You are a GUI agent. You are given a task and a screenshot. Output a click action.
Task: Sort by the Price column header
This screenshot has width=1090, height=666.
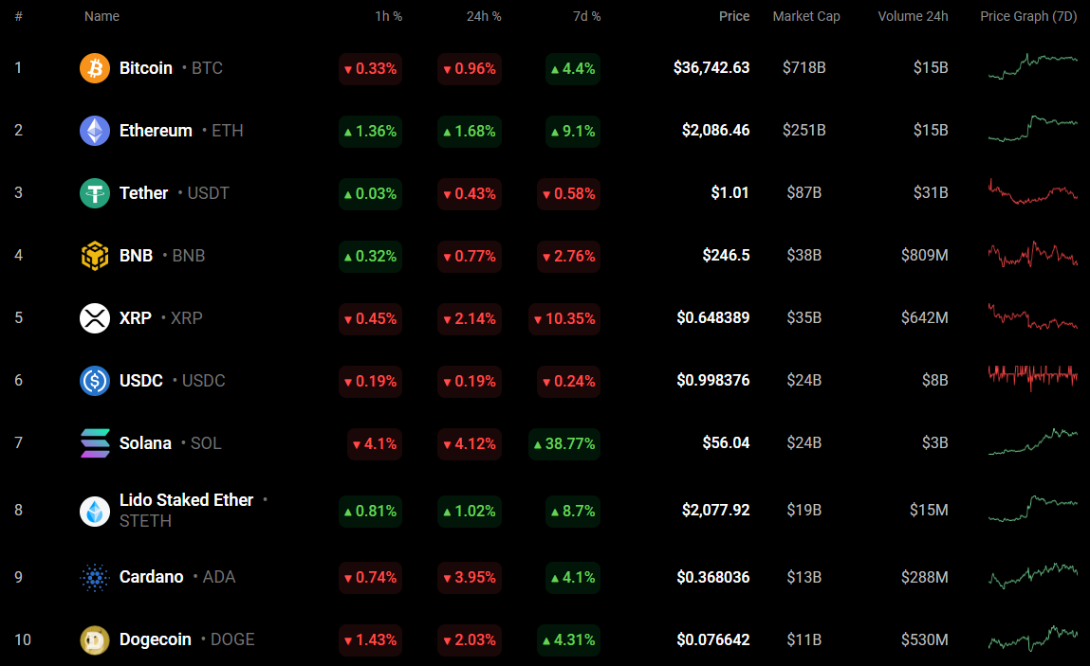733,16
